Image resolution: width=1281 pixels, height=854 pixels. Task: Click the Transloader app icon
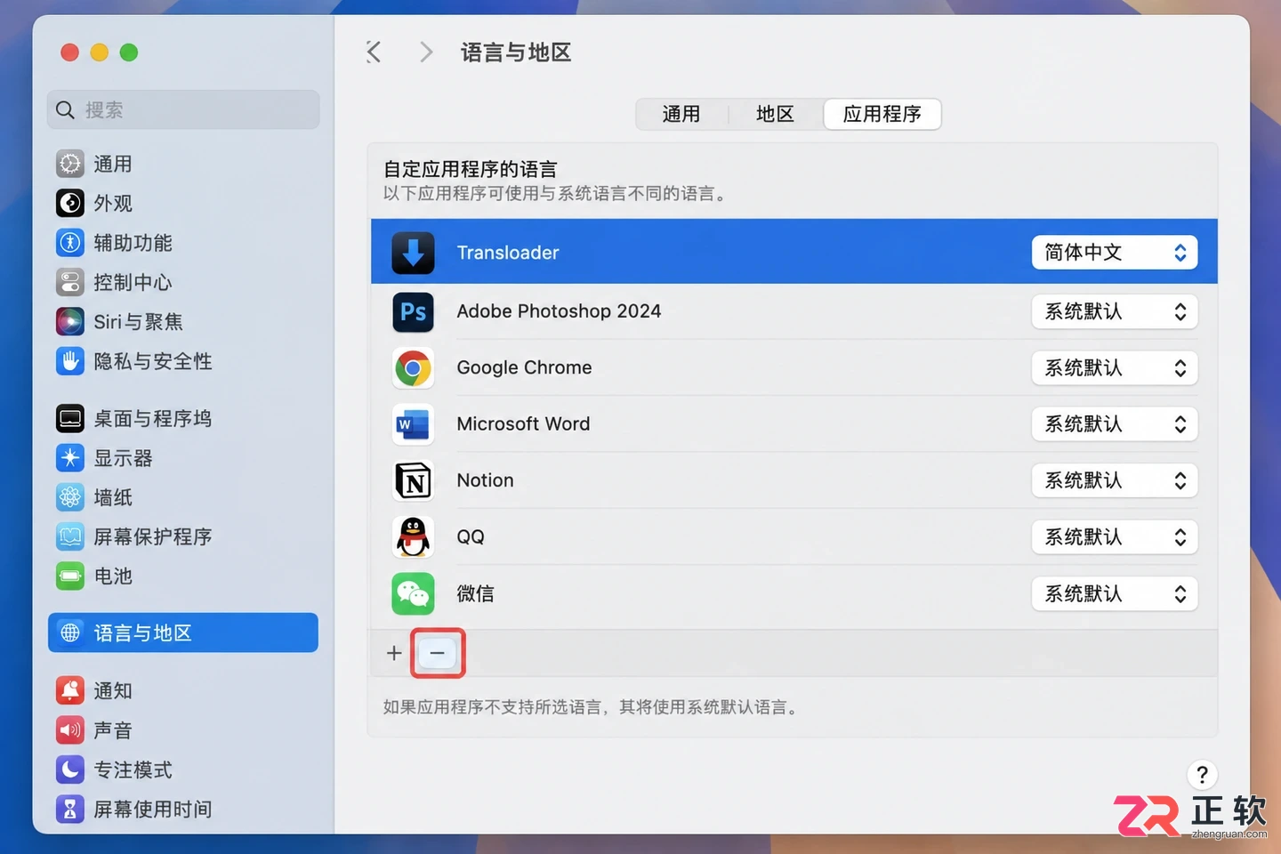413,253
